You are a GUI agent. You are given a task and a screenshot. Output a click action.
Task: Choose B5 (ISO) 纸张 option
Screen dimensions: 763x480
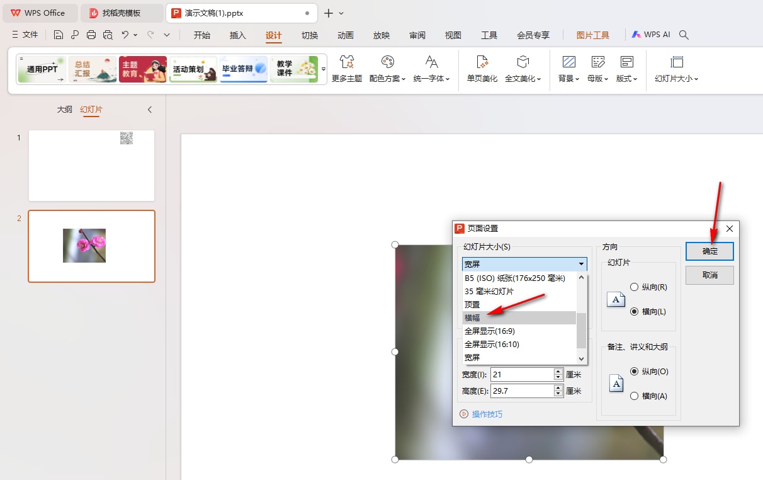click(519, 278)
